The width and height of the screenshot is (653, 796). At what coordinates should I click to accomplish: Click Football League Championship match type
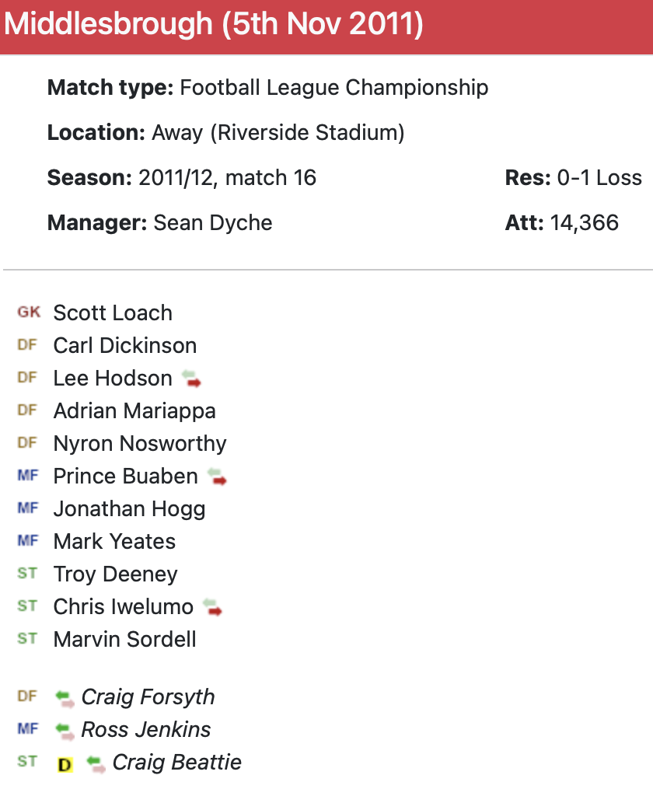[x=333, y=88]
